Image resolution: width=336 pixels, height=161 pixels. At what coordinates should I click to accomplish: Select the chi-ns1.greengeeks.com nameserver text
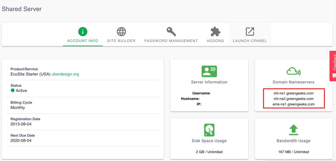(x=293, y=93)
